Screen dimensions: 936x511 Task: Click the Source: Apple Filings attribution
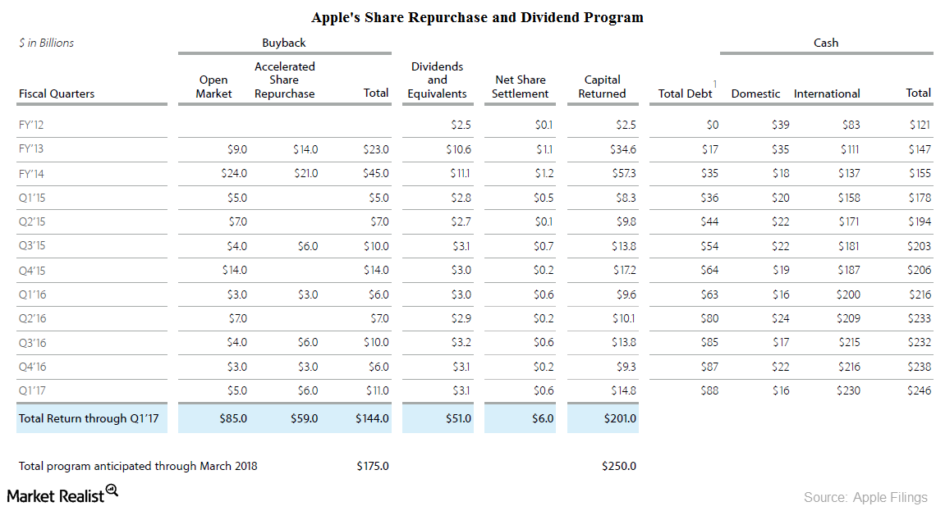click(x=866, y=497)
